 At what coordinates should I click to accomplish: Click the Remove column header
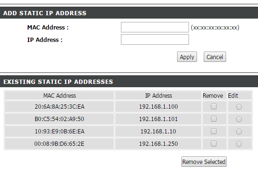pos(213,96)
